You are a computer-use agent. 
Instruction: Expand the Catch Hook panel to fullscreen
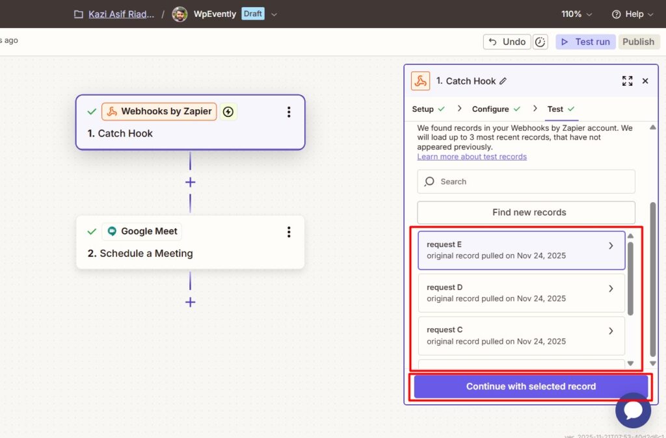(627, 81)
